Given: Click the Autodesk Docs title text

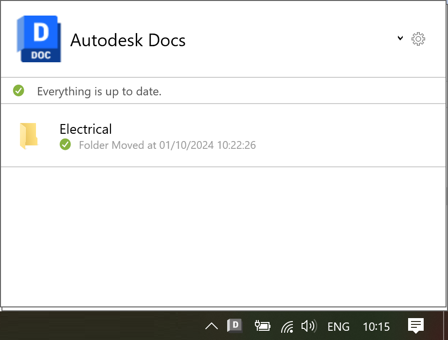Looking at the screenshot, I should [x=128, y=40].
